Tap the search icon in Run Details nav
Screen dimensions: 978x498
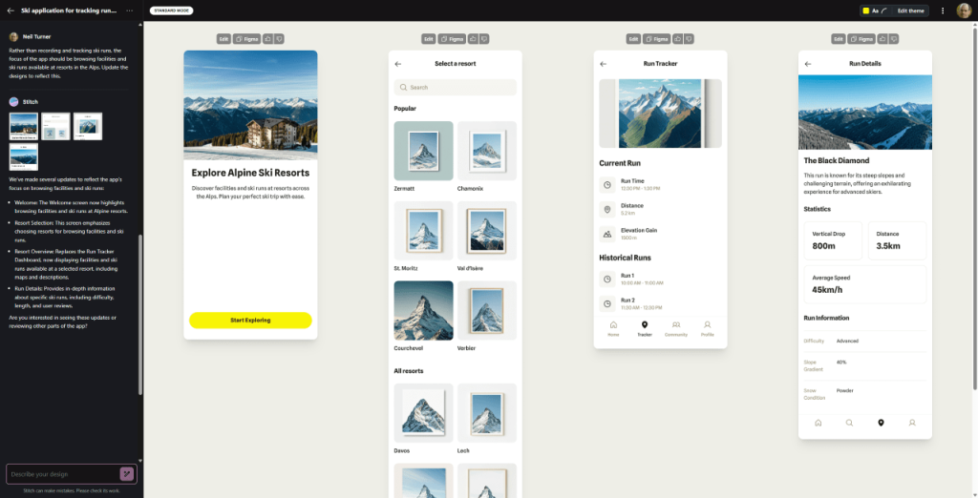coord(849,423)
